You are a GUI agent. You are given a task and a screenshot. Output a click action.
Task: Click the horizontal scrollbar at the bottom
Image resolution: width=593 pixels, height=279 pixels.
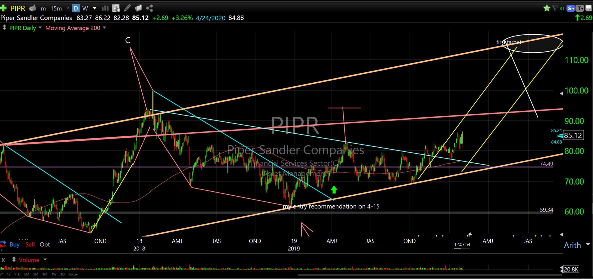click(x=430, y=275)
